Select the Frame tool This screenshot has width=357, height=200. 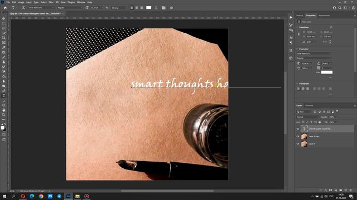[x=4, y=42]
